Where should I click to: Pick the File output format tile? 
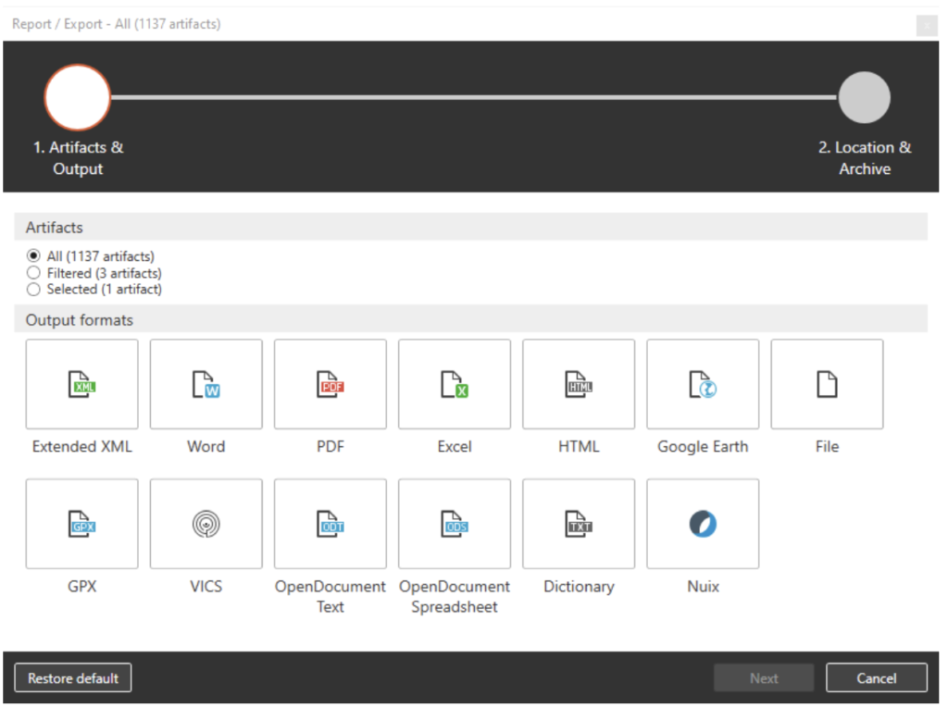point(827,384)
